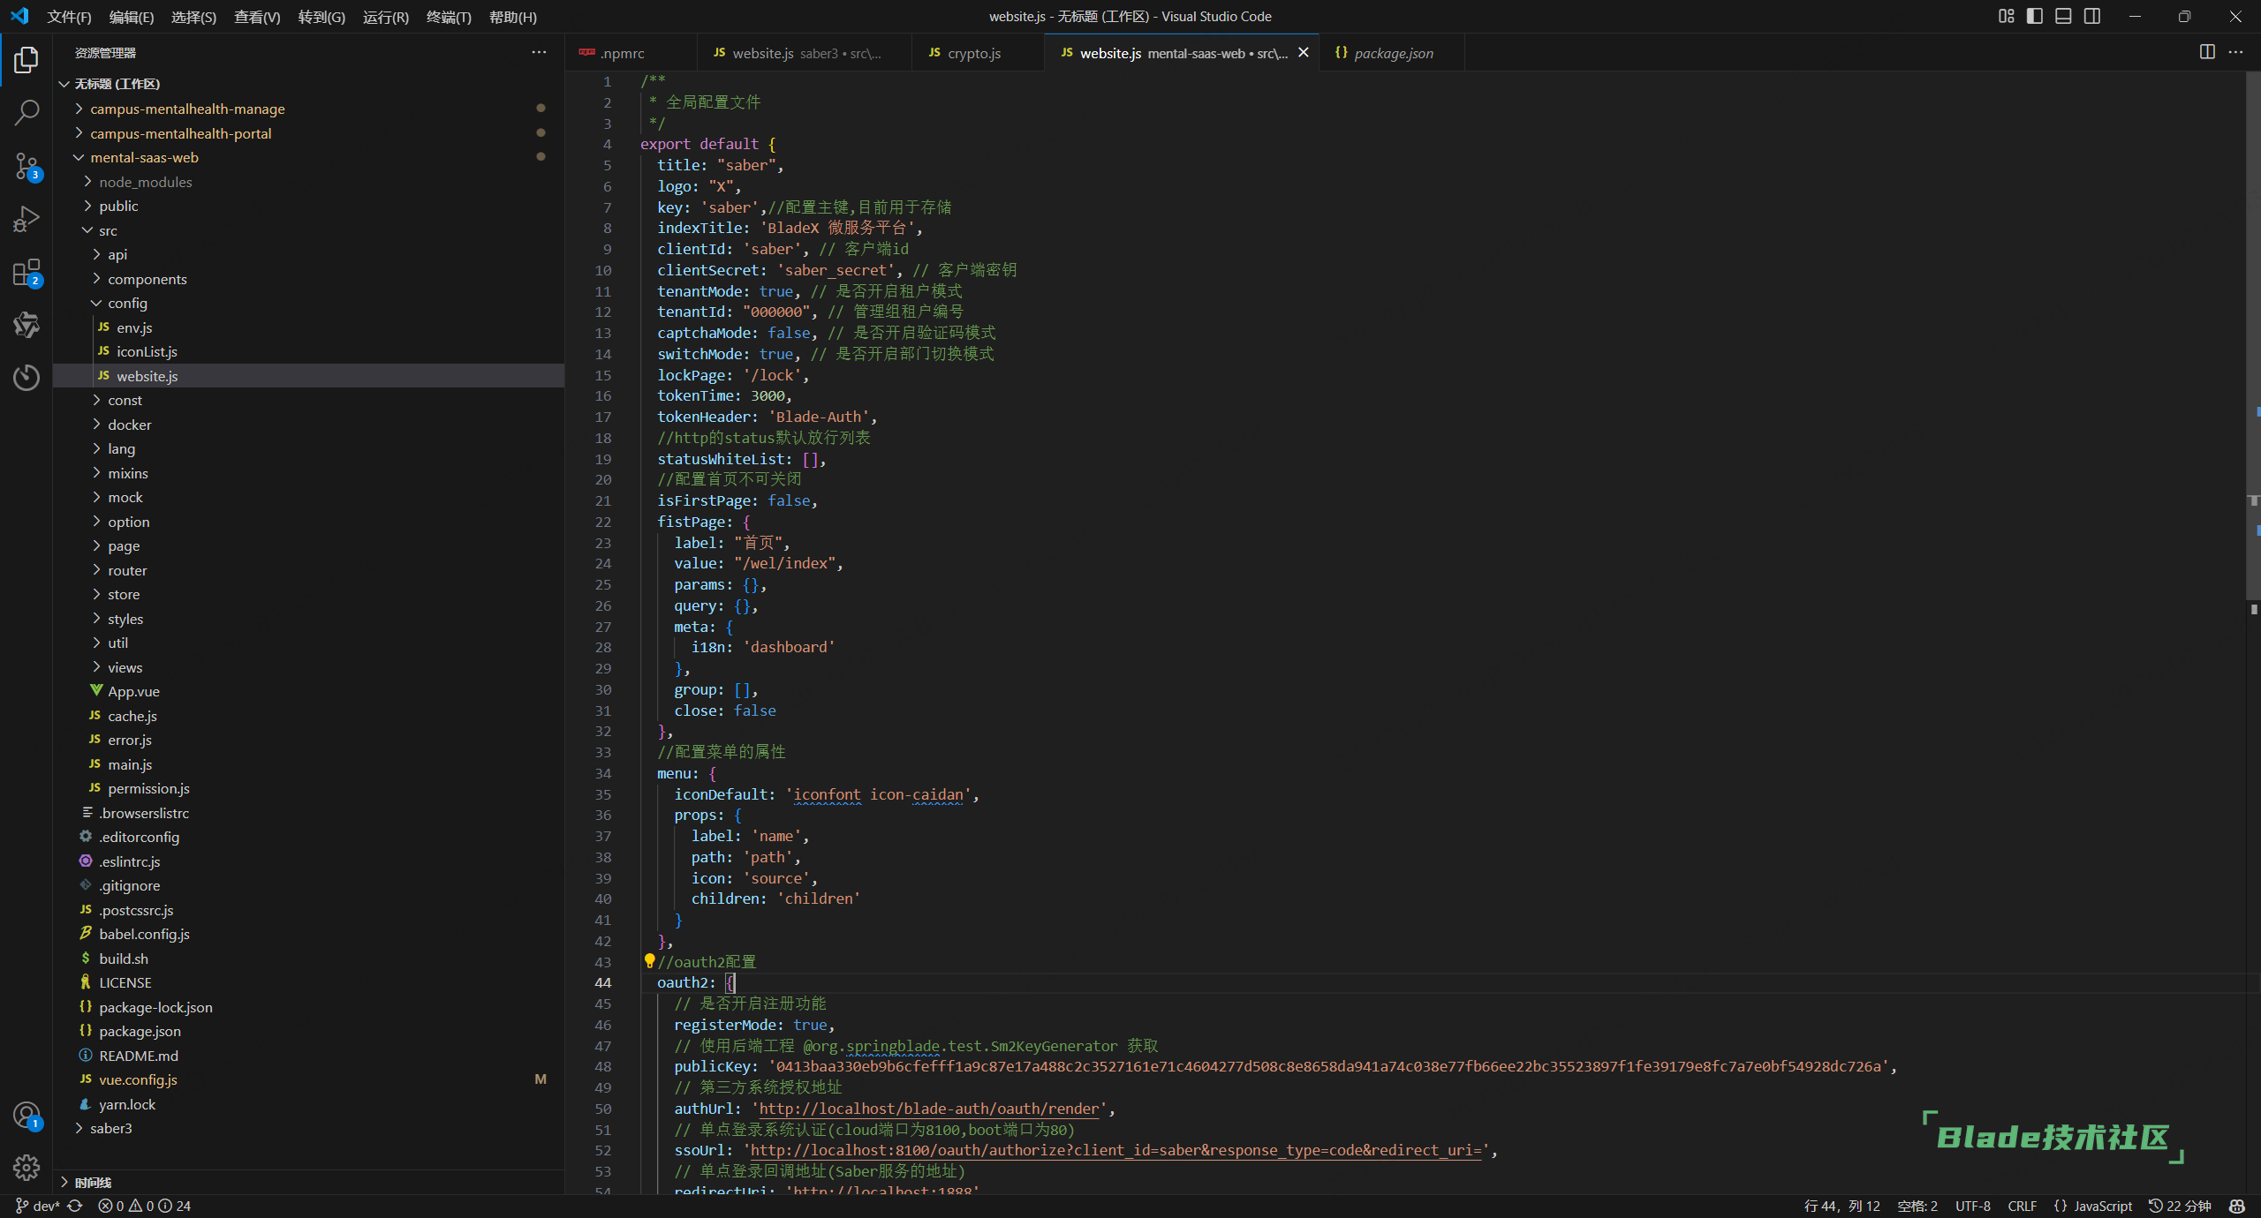Collapse the src folder
This screenshot has width=2261, height=1218.
(309, 230)
